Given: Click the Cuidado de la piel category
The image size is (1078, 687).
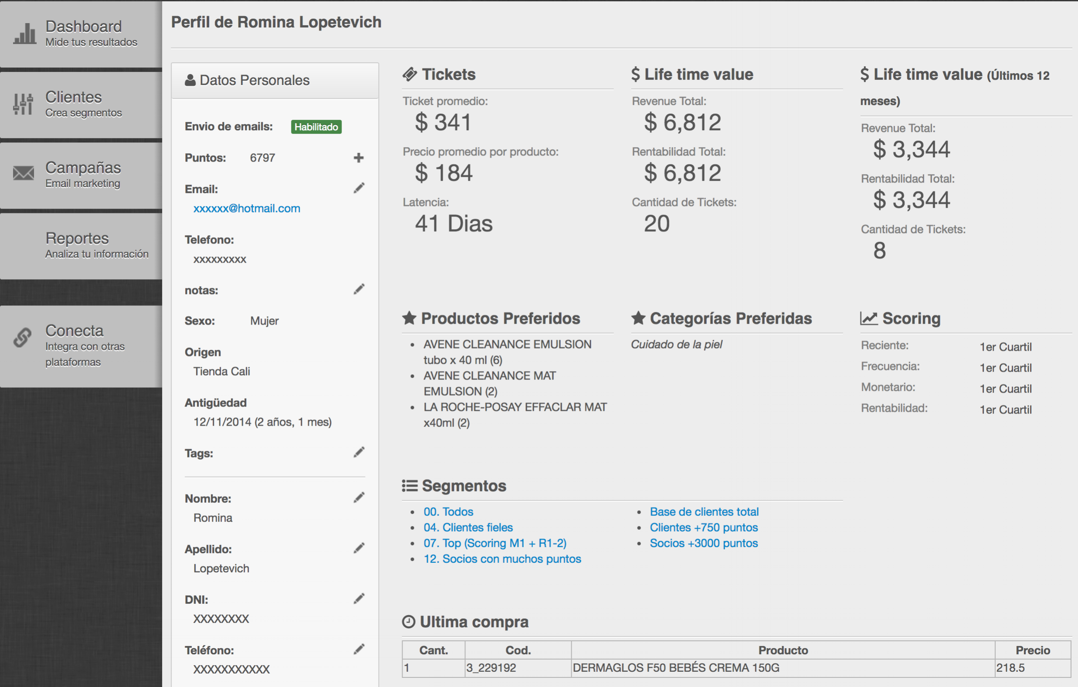Looking at the screenshot, I should tap(676, 344).
